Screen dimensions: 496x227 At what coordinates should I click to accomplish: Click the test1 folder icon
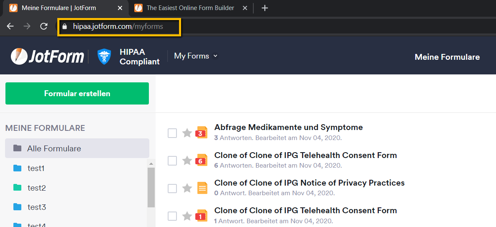pos(18,168)
